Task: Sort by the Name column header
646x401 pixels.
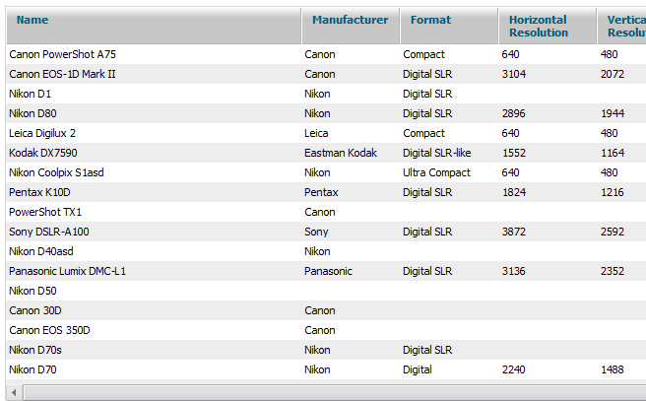Action: (x=32, y=20)
